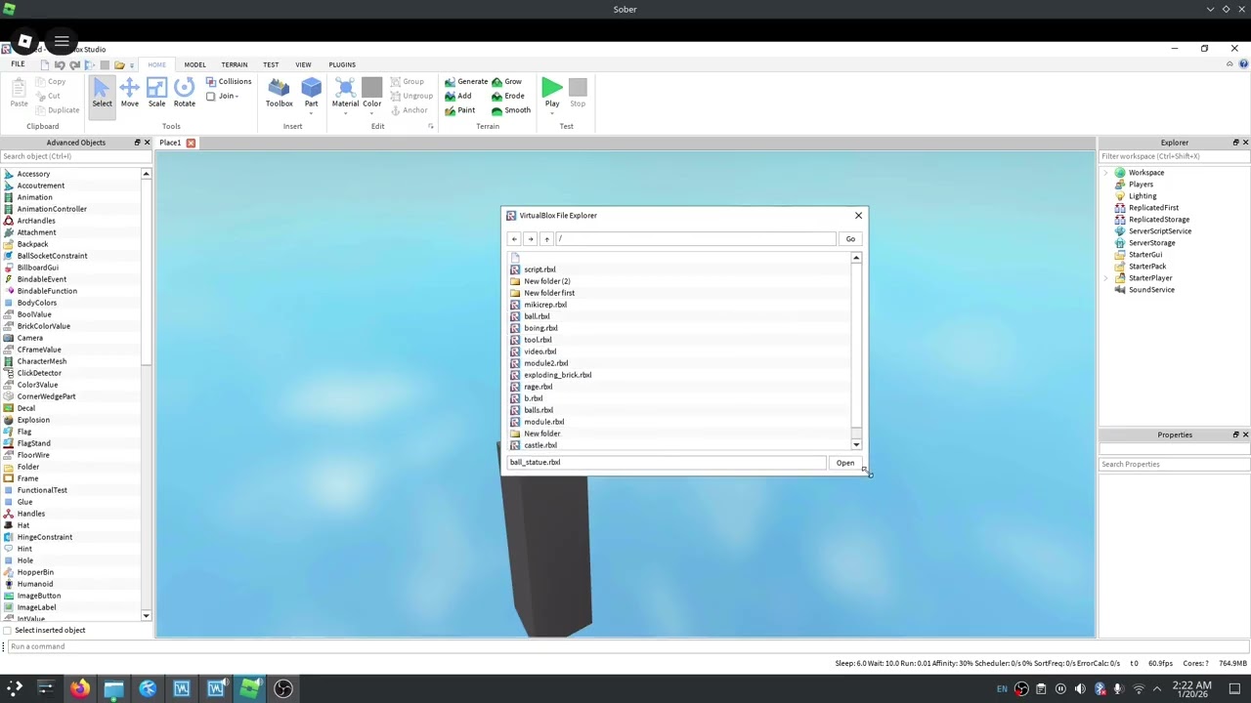The height and width of the screenshot is (703, 1251).
Task: Toggle the Collisions option
Action: 229,82
